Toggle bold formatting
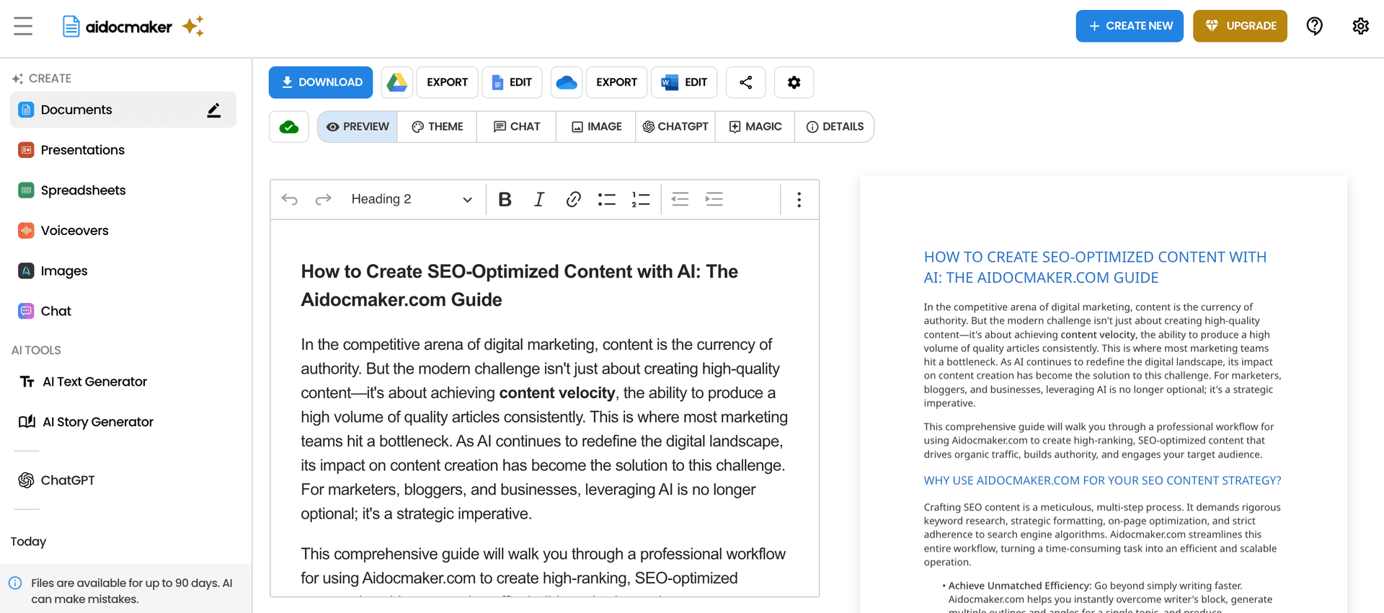1384x613 pixels. pos(505,199)
